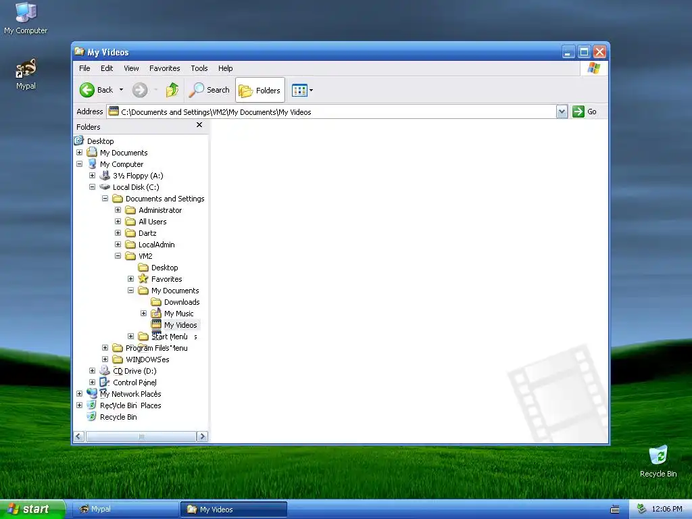Select the Dartz folder label

point(147,233)
